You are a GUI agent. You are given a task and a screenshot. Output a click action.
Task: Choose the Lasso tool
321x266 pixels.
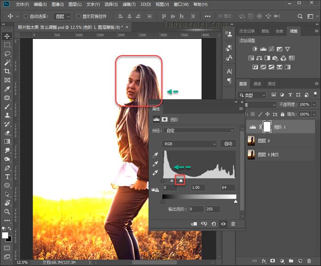[7, 54]
